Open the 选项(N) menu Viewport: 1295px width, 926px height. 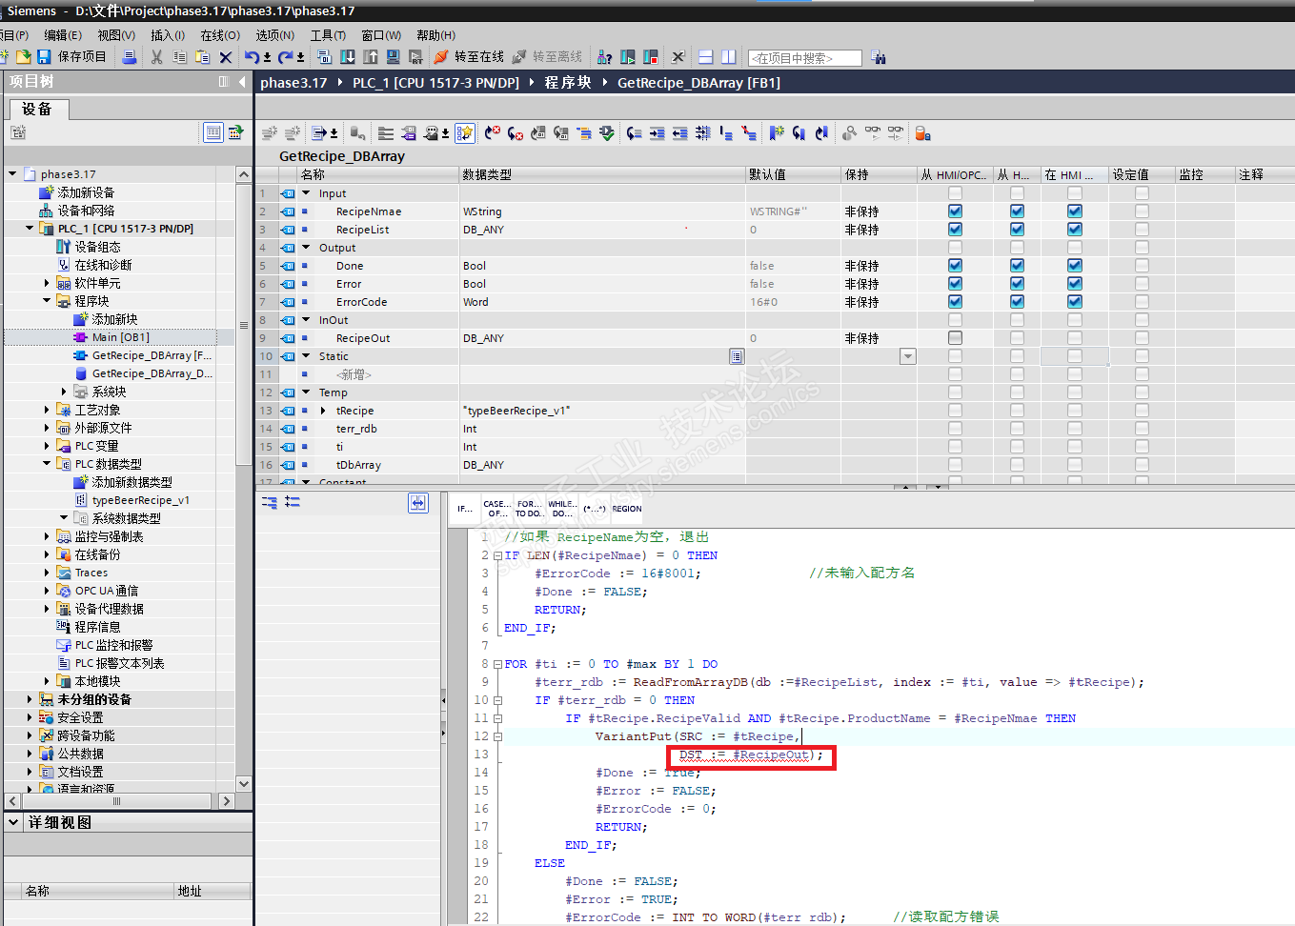(274, 35)
